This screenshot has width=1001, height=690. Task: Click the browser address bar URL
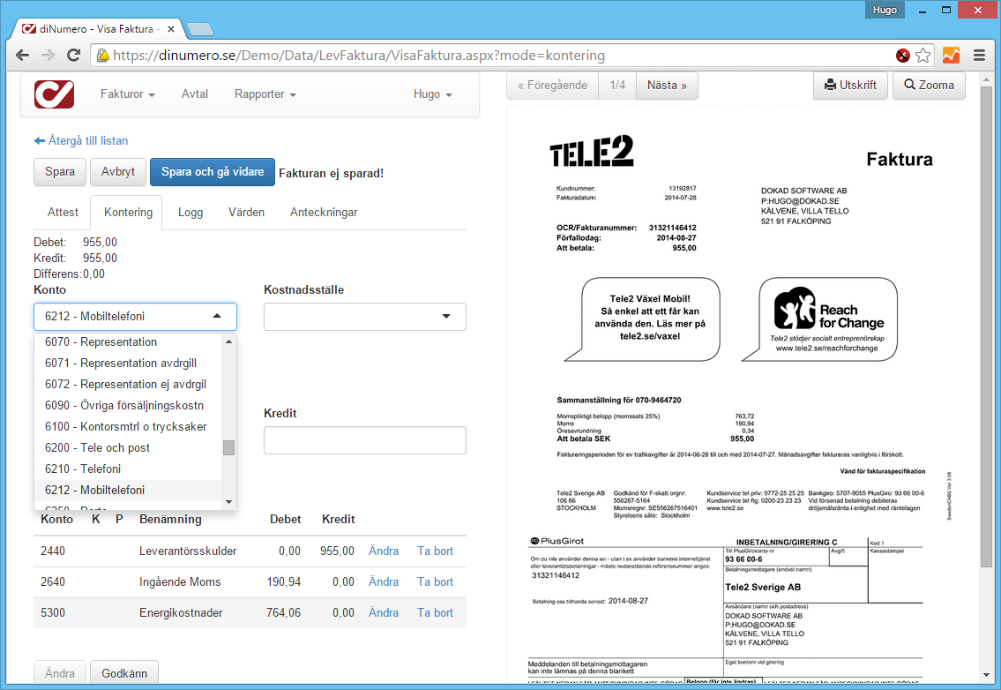click(359, 56)
